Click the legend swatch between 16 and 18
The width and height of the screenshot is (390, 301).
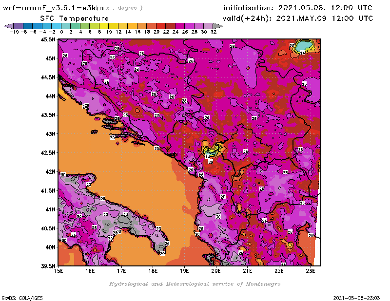pyautogui.click(x=141, y=26)
